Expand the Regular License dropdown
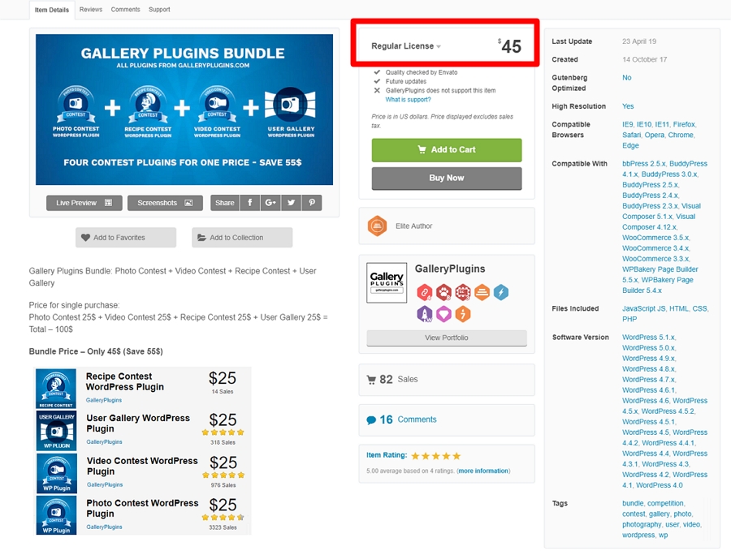The width and height of the screenshot is (731, 555). (406, 46)
